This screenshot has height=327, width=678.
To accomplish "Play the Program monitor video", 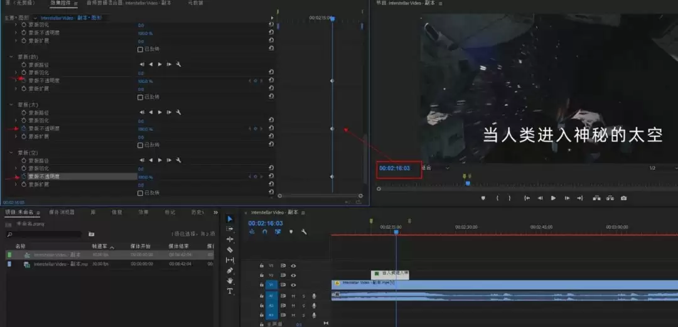I will 554,198.
